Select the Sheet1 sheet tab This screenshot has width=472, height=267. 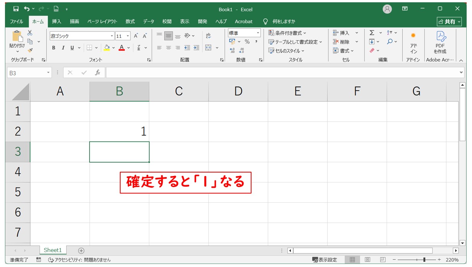click(52, 250)
